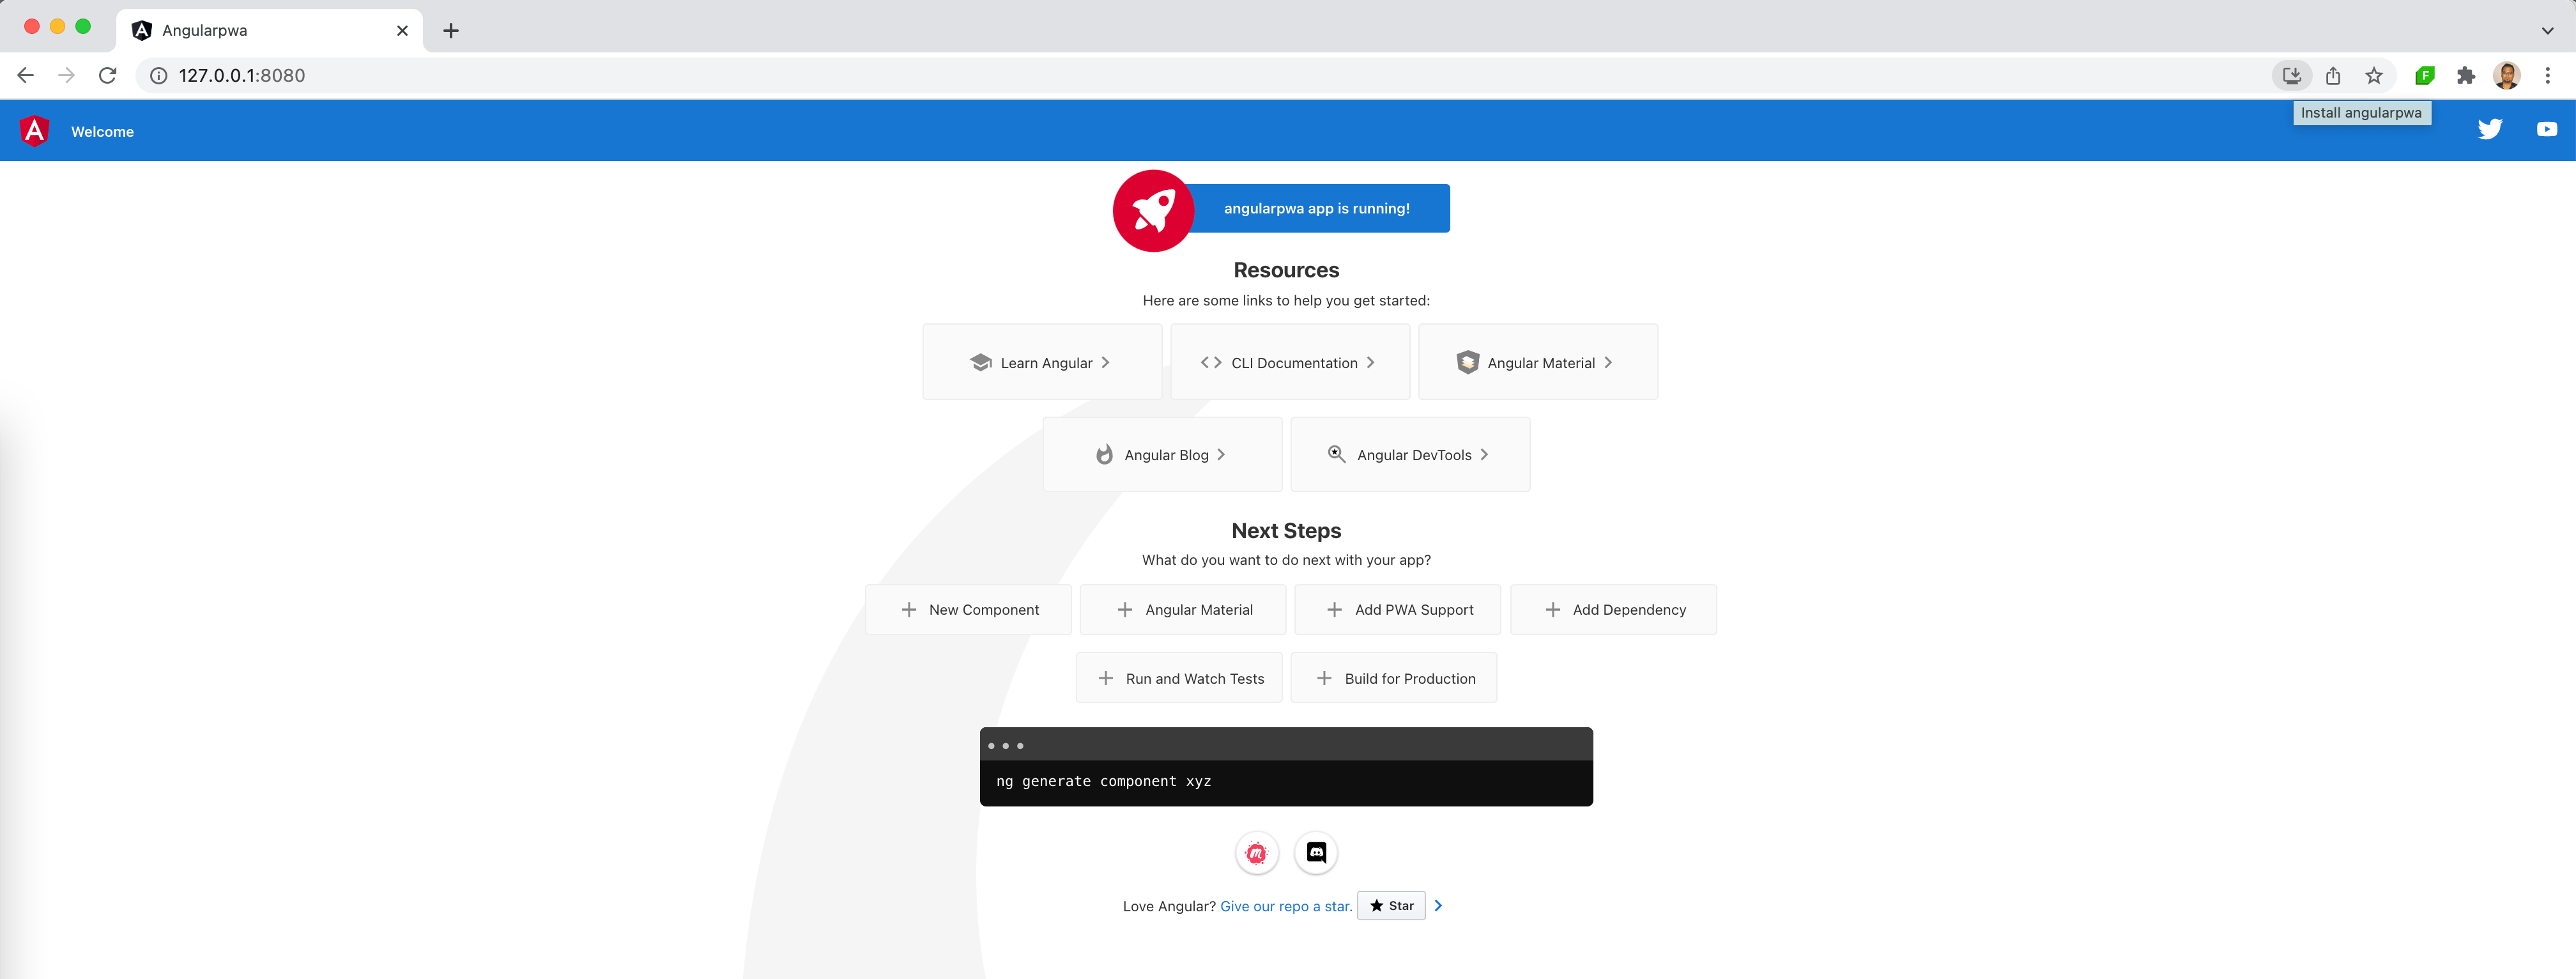Select Run and Watch Tests
Image resolution: width=2576 pixels, height=979 pixels.
pyautogui.click(x=1179, y=678)
